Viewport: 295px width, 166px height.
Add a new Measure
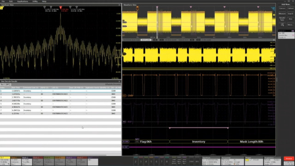[x=282, y=14]
